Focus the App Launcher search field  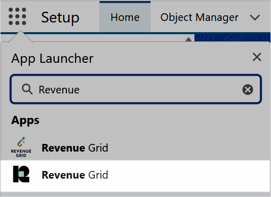[136, 89]
